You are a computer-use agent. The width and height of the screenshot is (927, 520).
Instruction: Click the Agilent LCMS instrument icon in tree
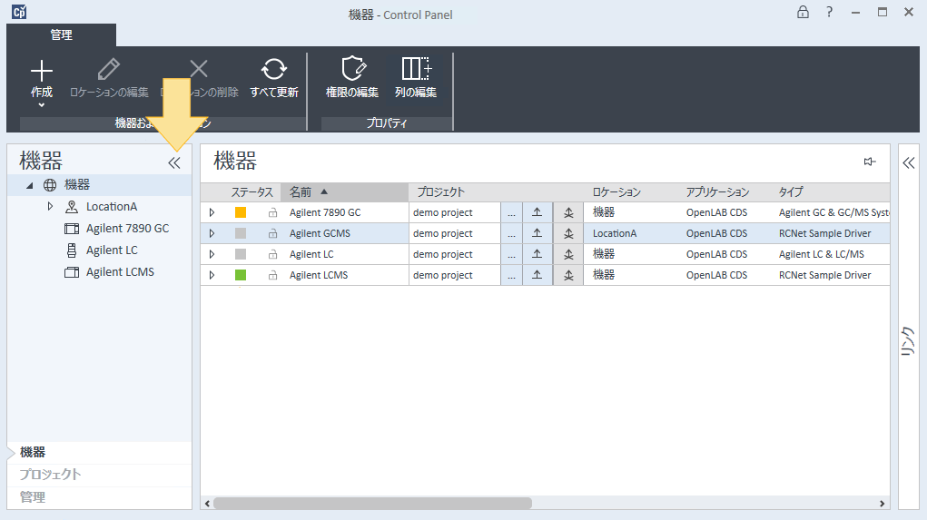[x=72, y=272]
